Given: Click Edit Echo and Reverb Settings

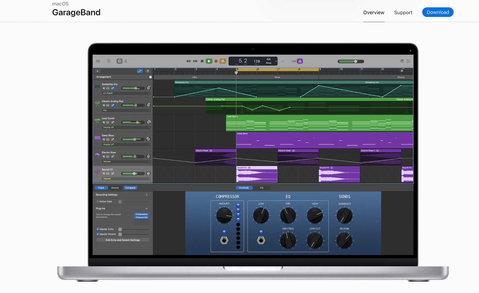Looking at the screenshot, I should 123,240.
